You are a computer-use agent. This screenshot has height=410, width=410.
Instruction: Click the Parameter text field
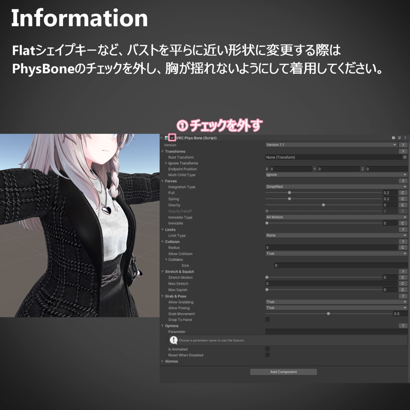336,332
